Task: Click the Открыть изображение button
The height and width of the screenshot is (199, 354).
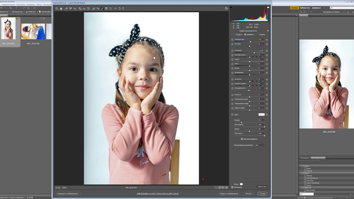Action: click(x=229, y=194)
